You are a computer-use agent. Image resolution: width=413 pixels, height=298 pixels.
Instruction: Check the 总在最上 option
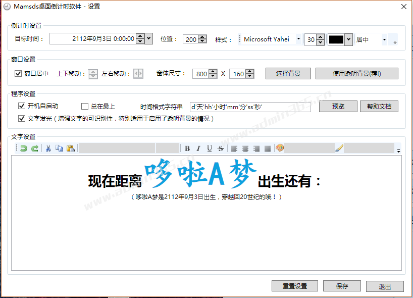click(84, 107)
